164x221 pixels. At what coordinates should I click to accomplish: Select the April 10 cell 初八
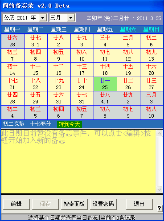coord(152,112)
